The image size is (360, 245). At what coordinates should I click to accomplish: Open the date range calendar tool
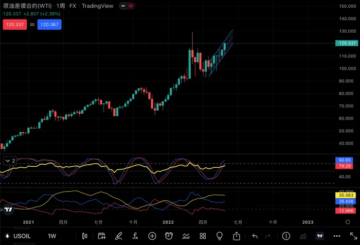(x=102, y=236)
